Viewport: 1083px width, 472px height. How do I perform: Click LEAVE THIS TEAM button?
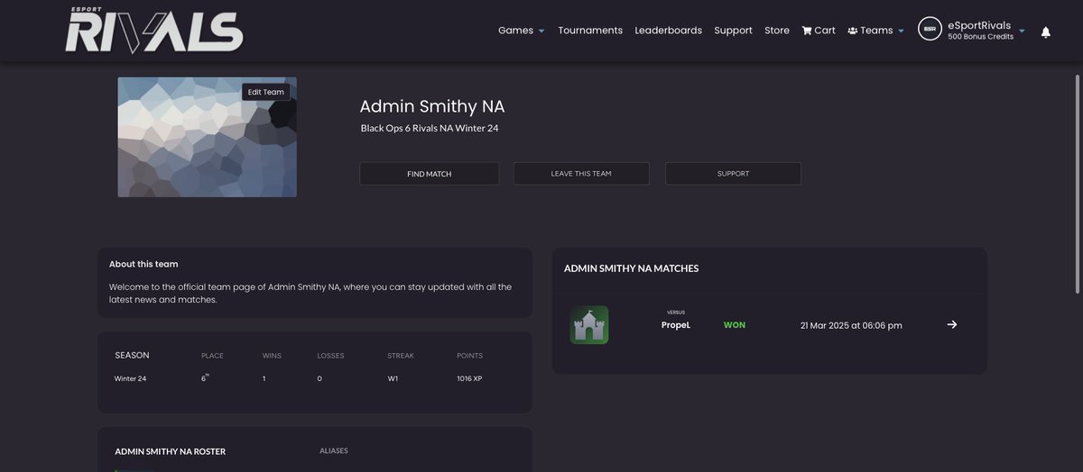(x=581, y=174)
